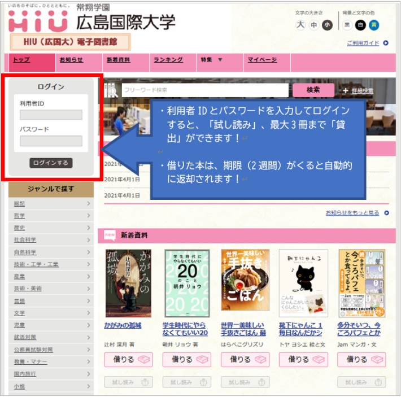Image resolution: width=401 pixels, height=397 pixels.
Task: Open the ご利用ガイド link
Action: 363,43
